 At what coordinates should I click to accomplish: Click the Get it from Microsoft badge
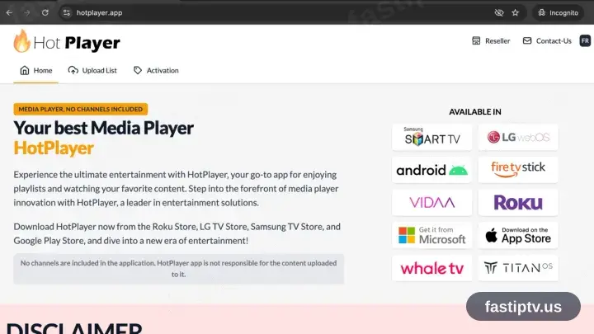click(431, 235)
